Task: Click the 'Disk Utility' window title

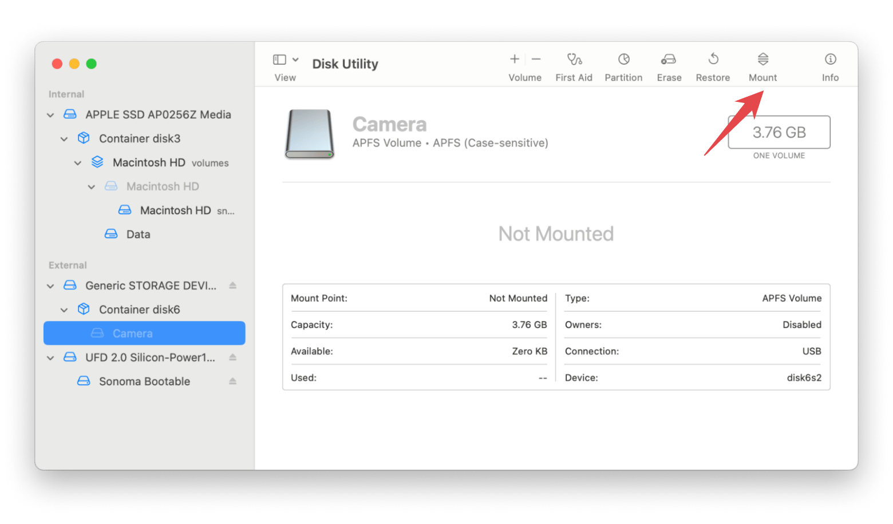Action: (x=345, y=64)
